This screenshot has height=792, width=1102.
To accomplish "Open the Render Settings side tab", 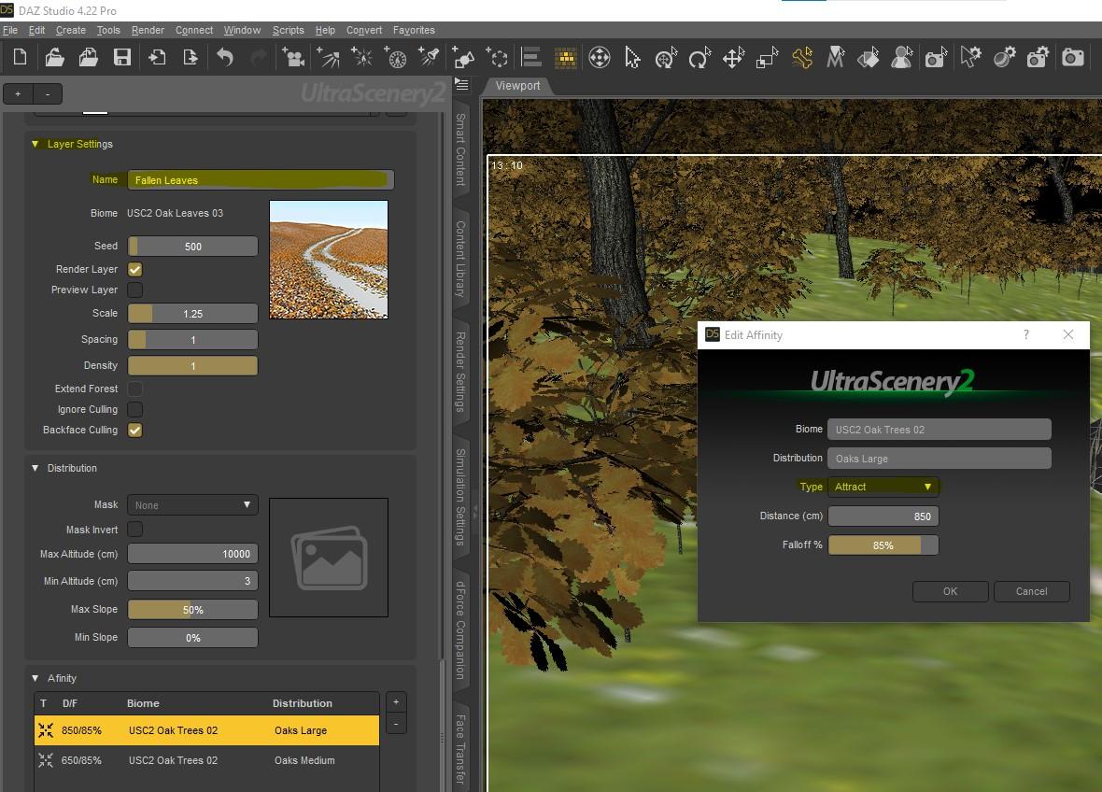I will coord(460,372).
